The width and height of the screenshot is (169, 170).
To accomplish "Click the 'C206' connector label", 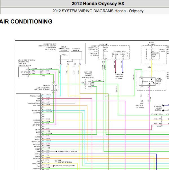I will point(151,99).
